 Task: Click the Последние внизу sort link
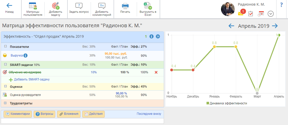[x=149, y=114]
